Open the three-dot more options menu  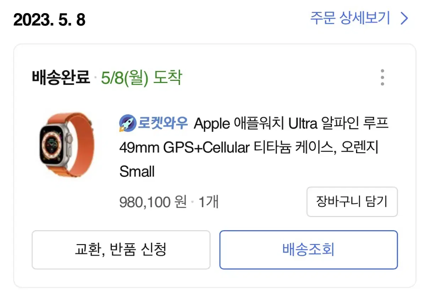point(382,77)
